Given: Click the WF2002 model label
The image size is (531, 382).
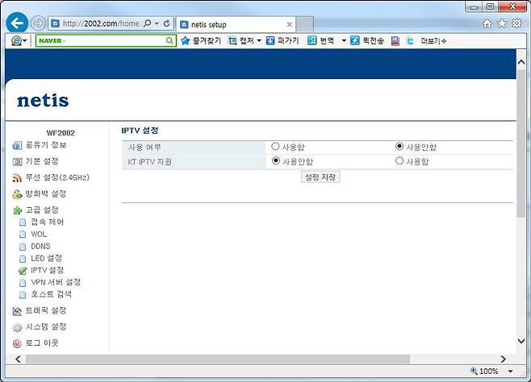Looking at the screenshot, I should pyautogui.click(x=61, y=133).
